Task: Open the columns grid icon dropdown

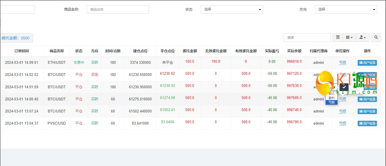Action: 349,38
